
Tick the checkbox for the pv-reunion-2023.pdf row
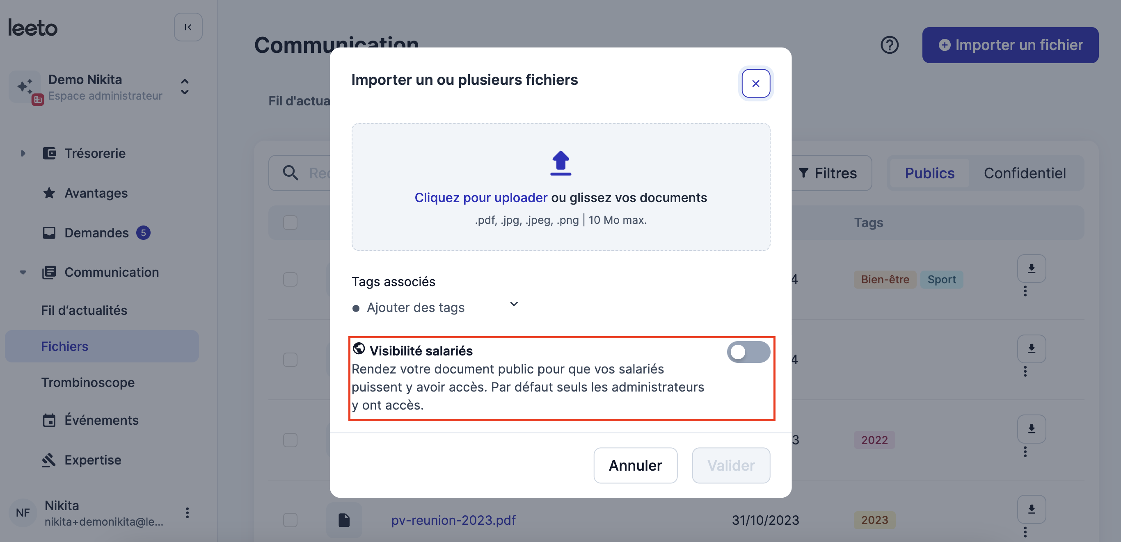pyautogui.click(x=290, y=520)
